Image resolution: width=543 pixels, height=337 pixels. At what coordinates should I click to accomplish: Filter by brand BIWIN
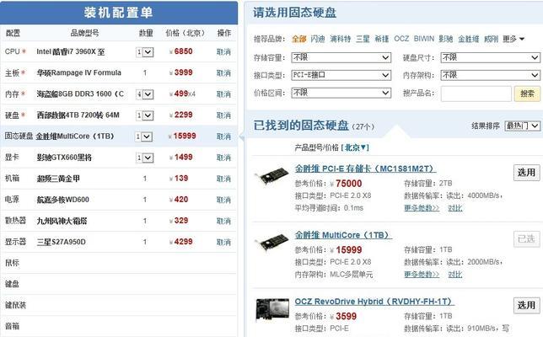424,39
